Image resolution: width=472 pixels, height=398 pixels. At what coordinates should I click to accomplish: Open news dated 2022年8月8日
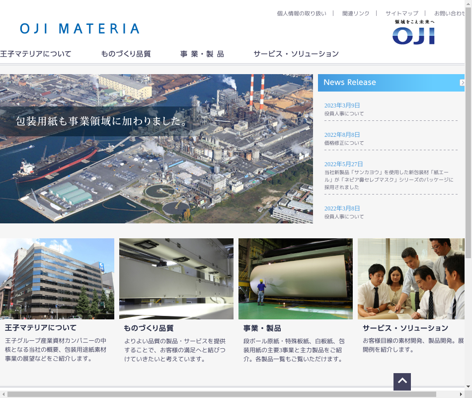pos(342,134)
